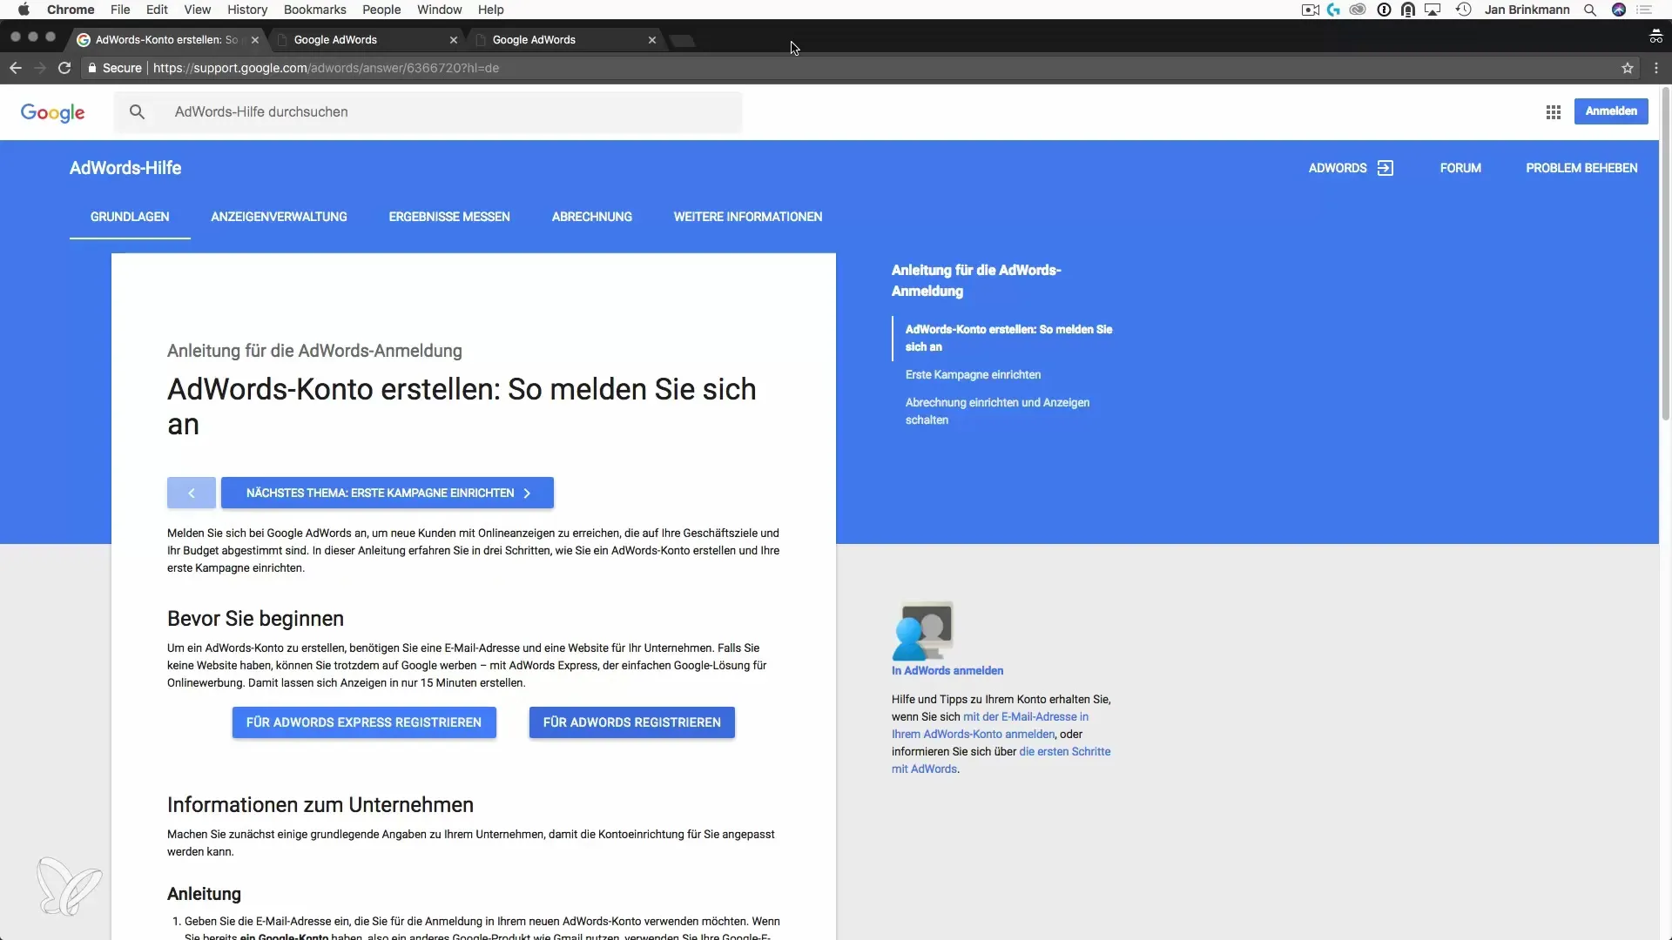Select the WEITERE INFORMATIONEN tab
Screen dimensions: 1672x940
click(x=748, y=217)
